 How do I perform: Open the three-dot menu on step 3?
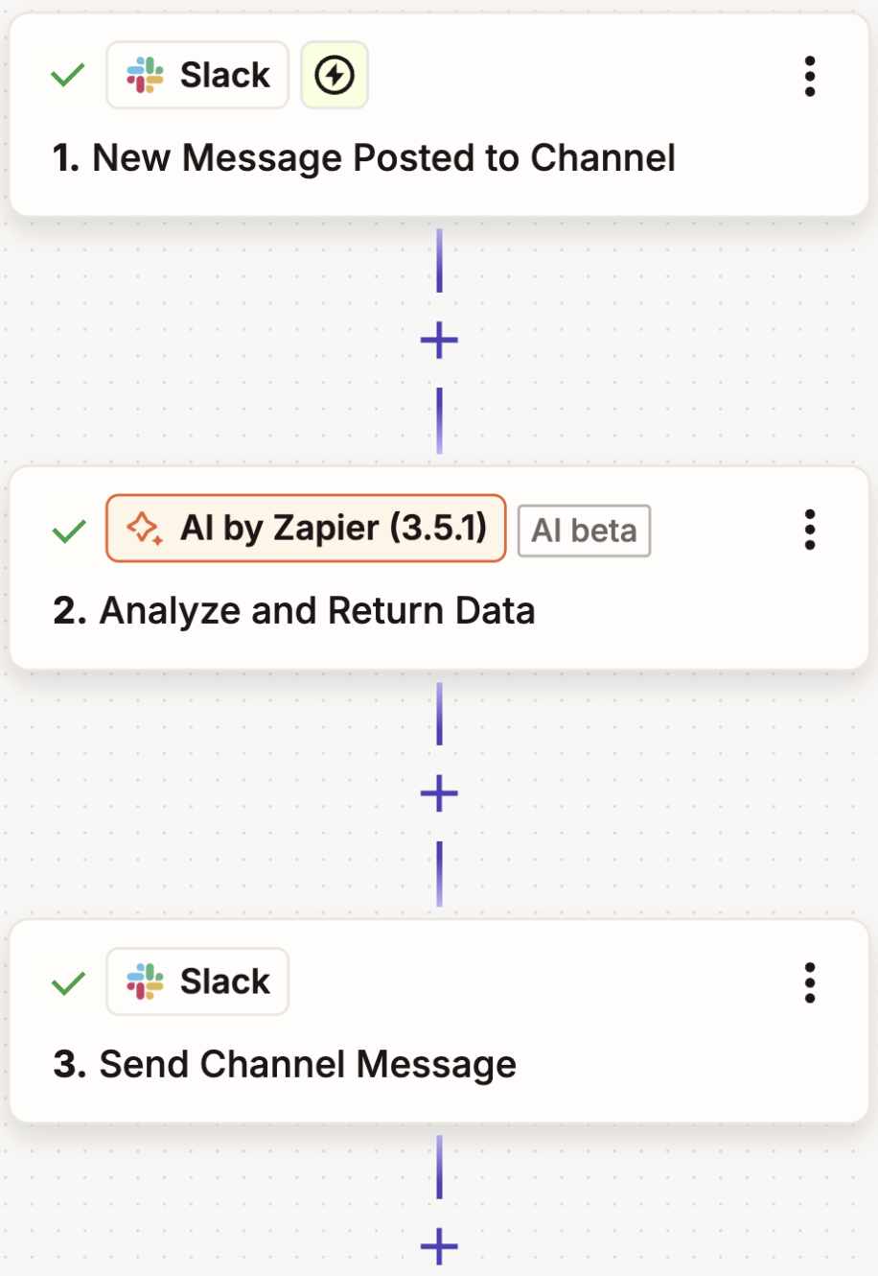coord(810,981)
